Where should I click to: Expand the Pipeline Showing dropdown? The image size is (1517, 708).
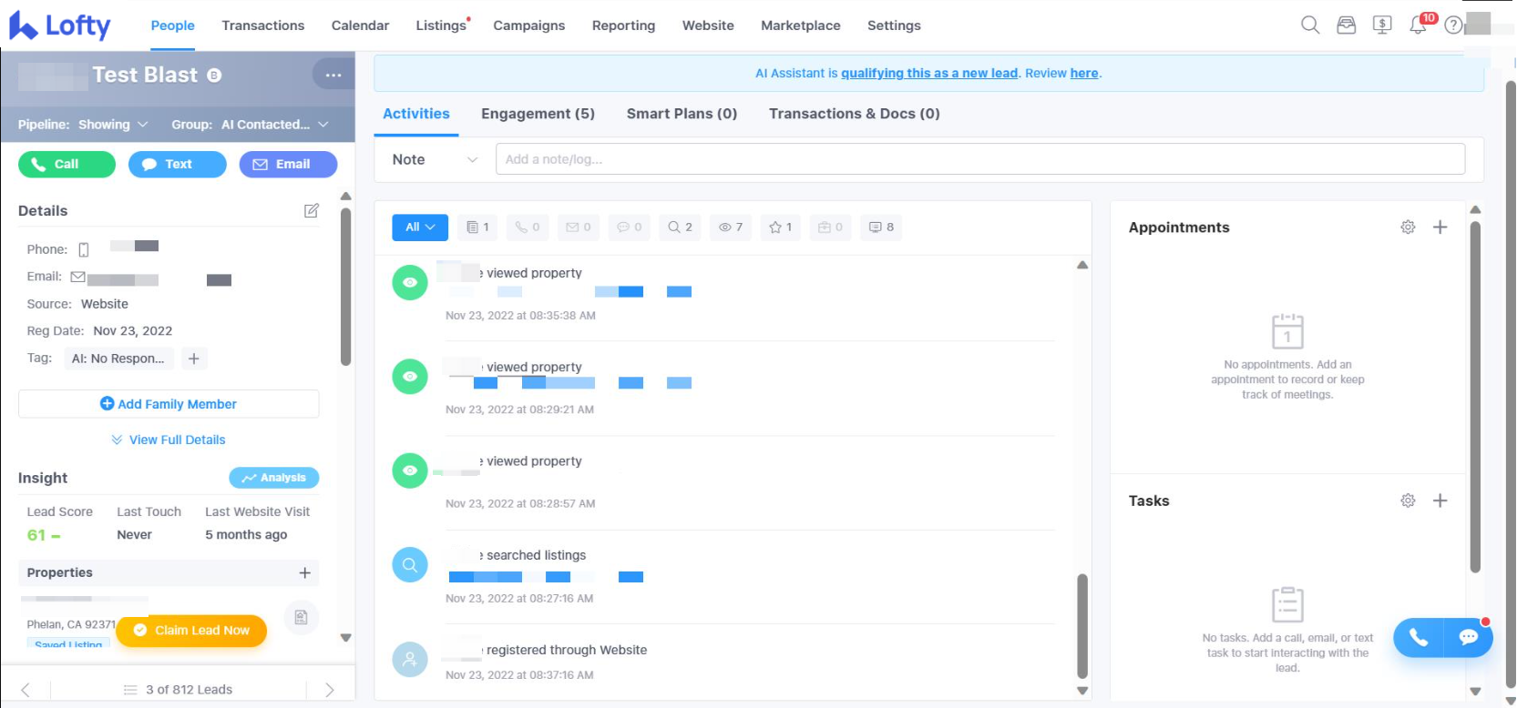[x=113, y=125]
